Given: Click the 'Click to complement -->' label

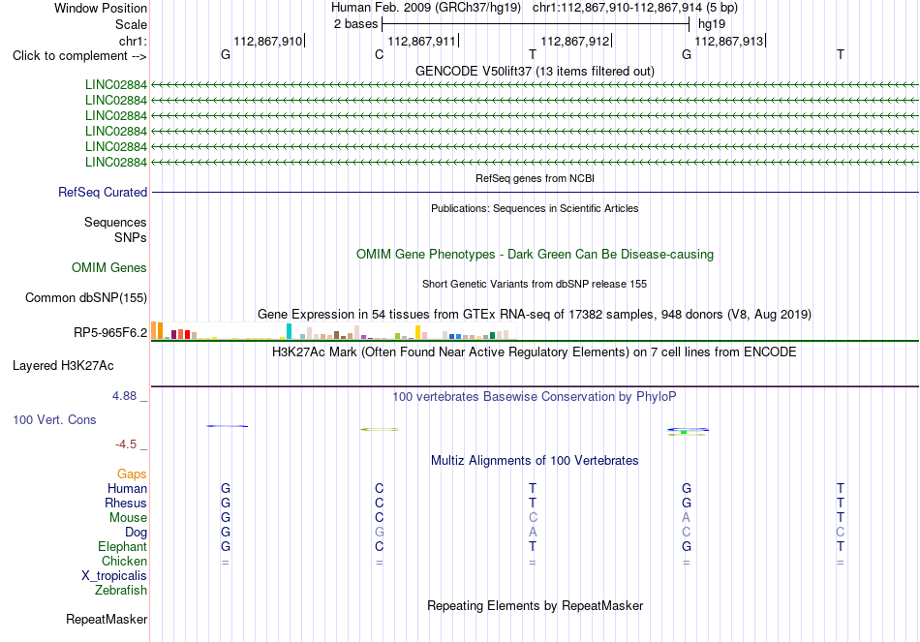Looking at the screenshot, I should coord(79,56).
